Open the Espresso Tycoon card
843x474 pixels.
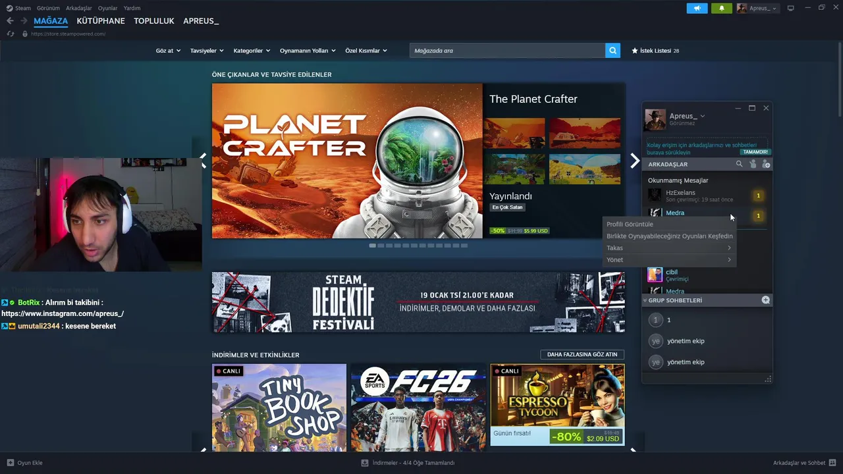(557, 405)
